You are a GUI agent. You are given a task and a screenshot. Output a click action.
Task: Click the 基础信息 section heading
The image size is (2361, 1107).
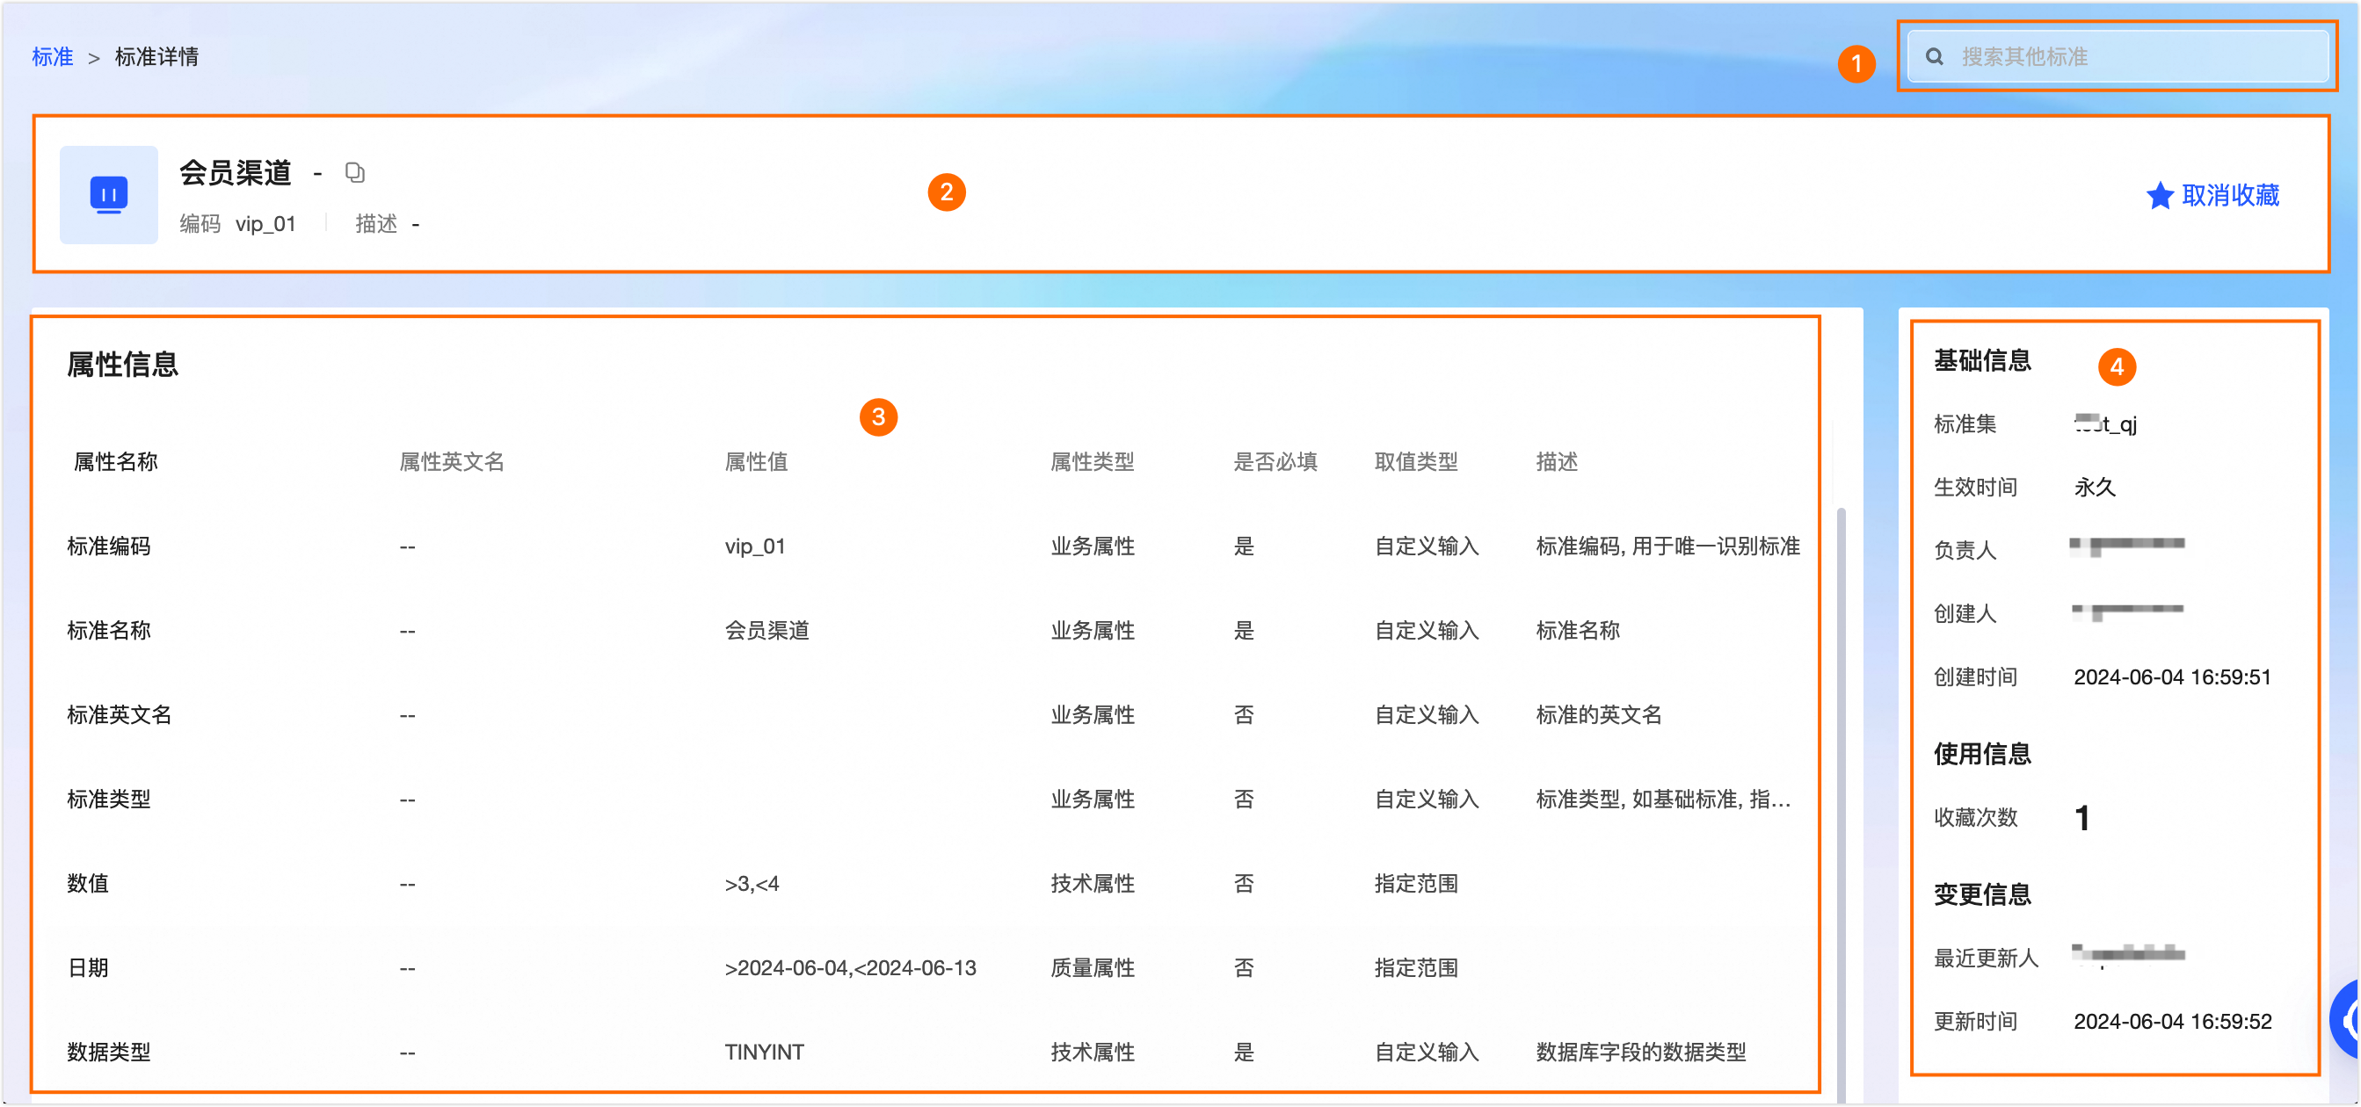(x=1982, y=361)
